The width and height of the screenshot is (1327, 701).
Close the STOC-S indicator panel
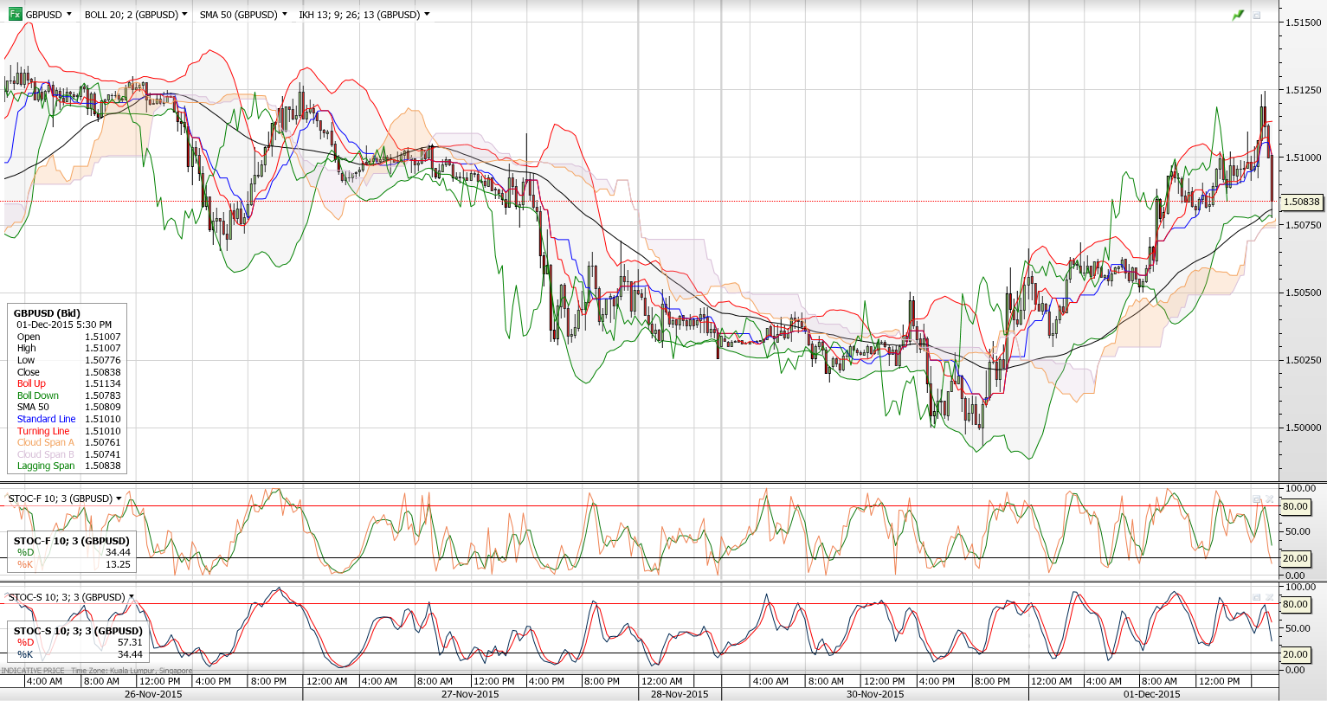(1270, 597)
